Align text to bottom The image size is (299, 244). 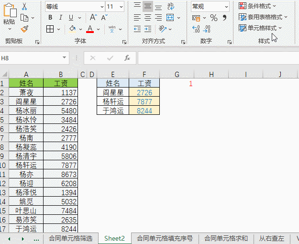pos(158,7)
